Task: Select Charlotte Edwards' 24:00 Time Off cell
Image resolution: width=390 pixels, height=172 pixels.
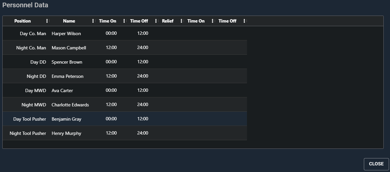Action: coord(143,104)
